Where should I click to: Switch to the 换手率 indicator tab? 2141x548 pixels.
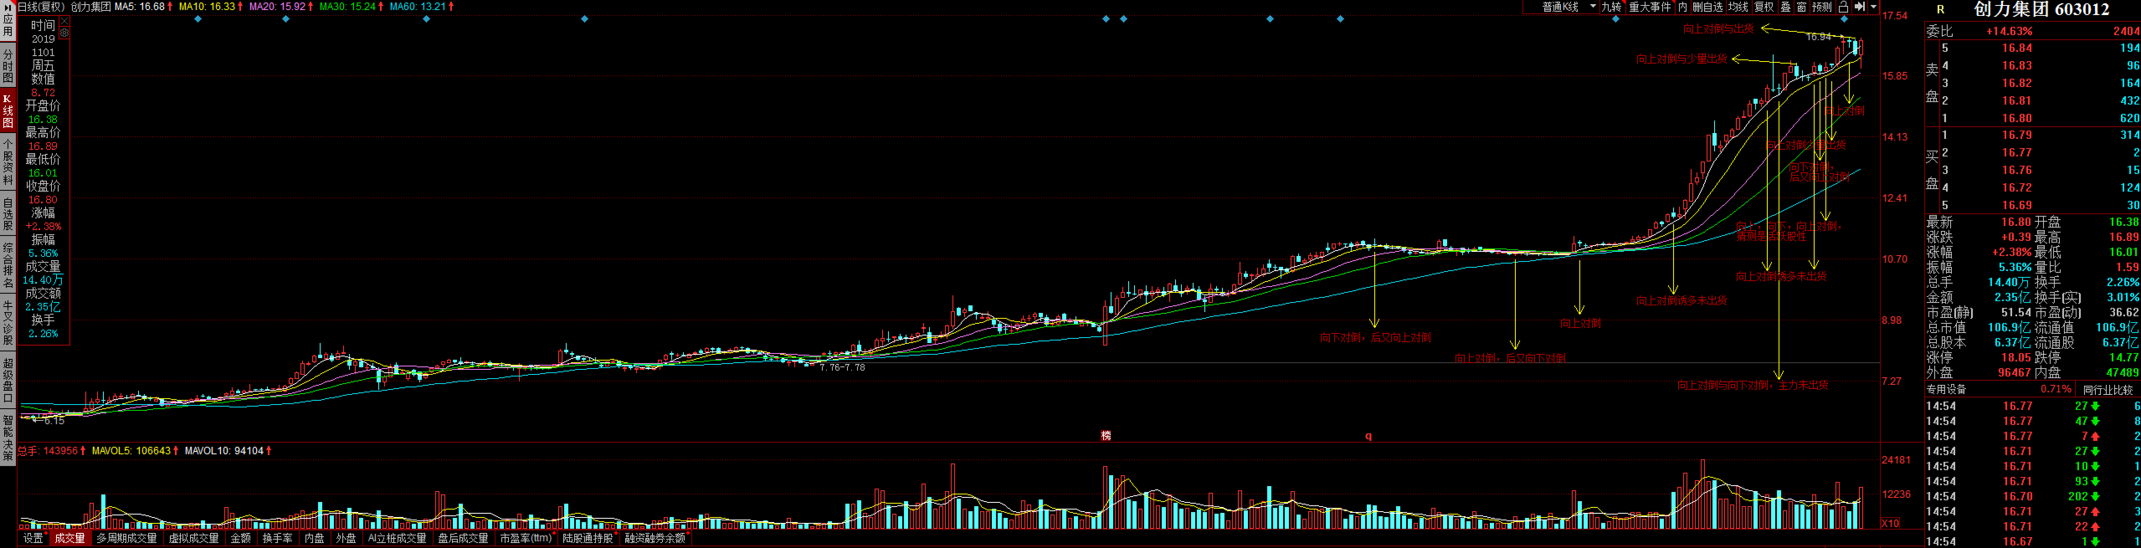[277, 538]
